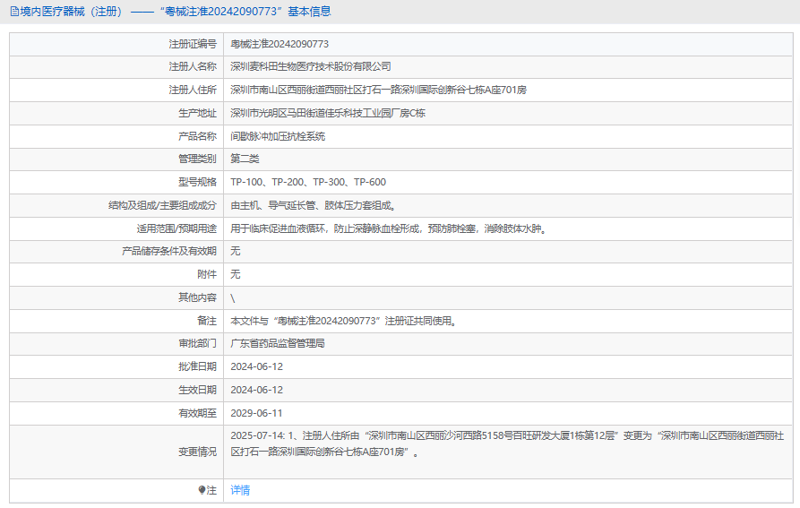This screenshot has height=508, width=800.
Task: Click the 适用范围/预期用途 label
Action: pyautogui.click(x=176, y=228)
